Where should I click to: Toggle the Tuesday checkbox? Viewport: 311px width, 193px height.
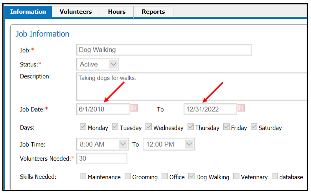115,127
